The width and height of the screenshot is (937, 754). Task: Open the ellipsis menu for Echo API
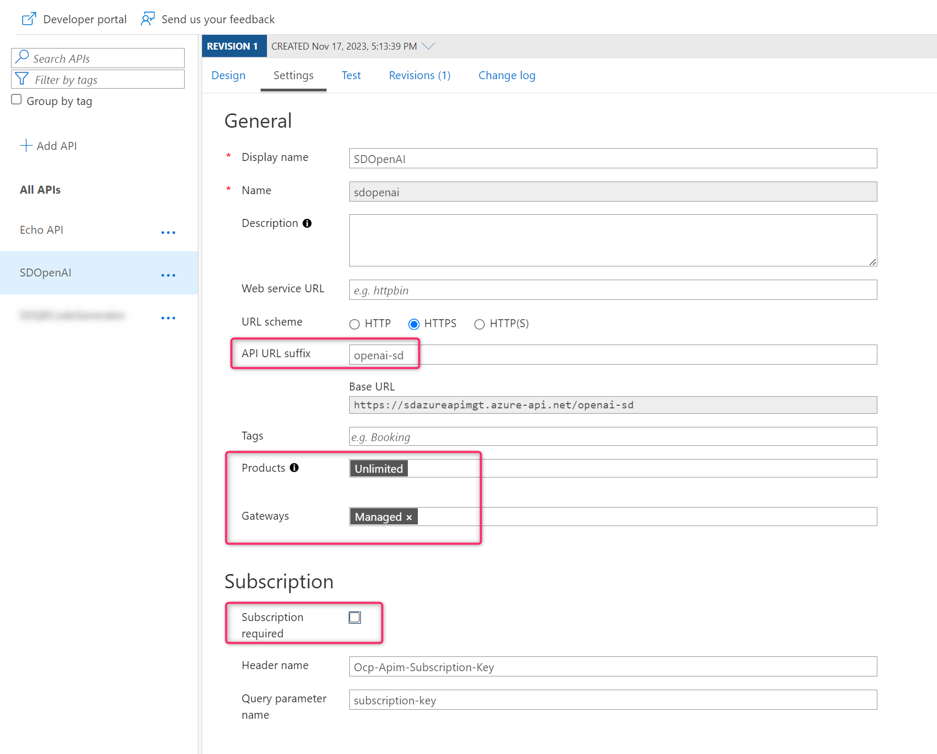pos(168,233)
